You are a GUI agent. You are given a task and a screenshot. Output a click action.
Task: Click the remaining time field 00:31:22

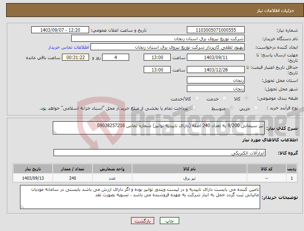(x=76, y=57)
